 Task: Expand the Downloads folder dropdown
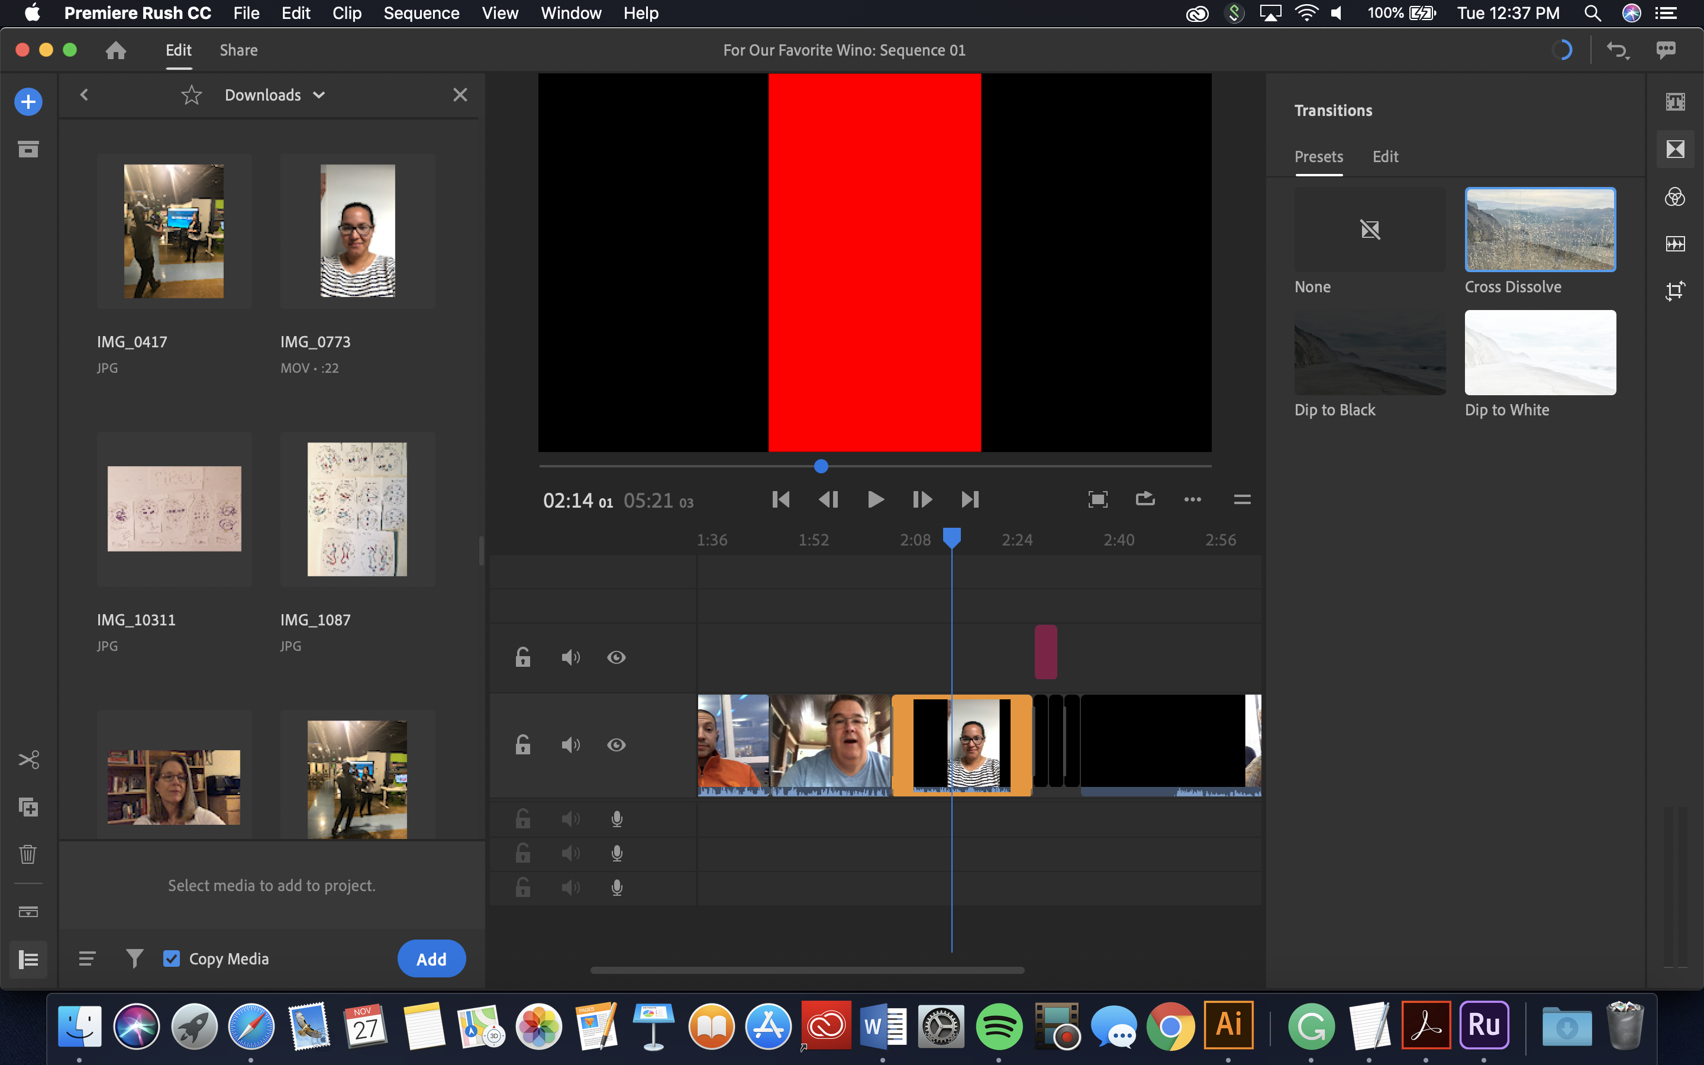click(x=319, y=95)
